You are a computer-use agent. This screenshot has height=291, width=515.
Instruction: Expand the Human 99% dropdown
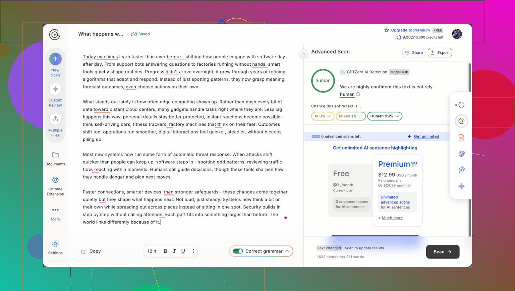point(385,116)
